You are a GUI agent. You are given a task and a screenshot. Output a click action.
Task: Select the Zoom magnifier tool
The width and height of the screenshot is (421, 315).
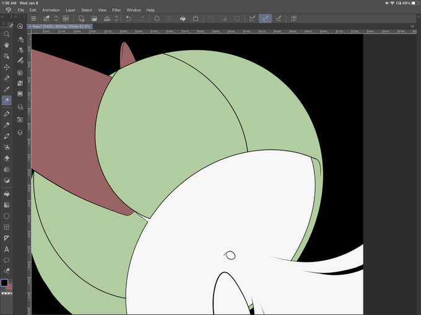click(x=6, y=34)
